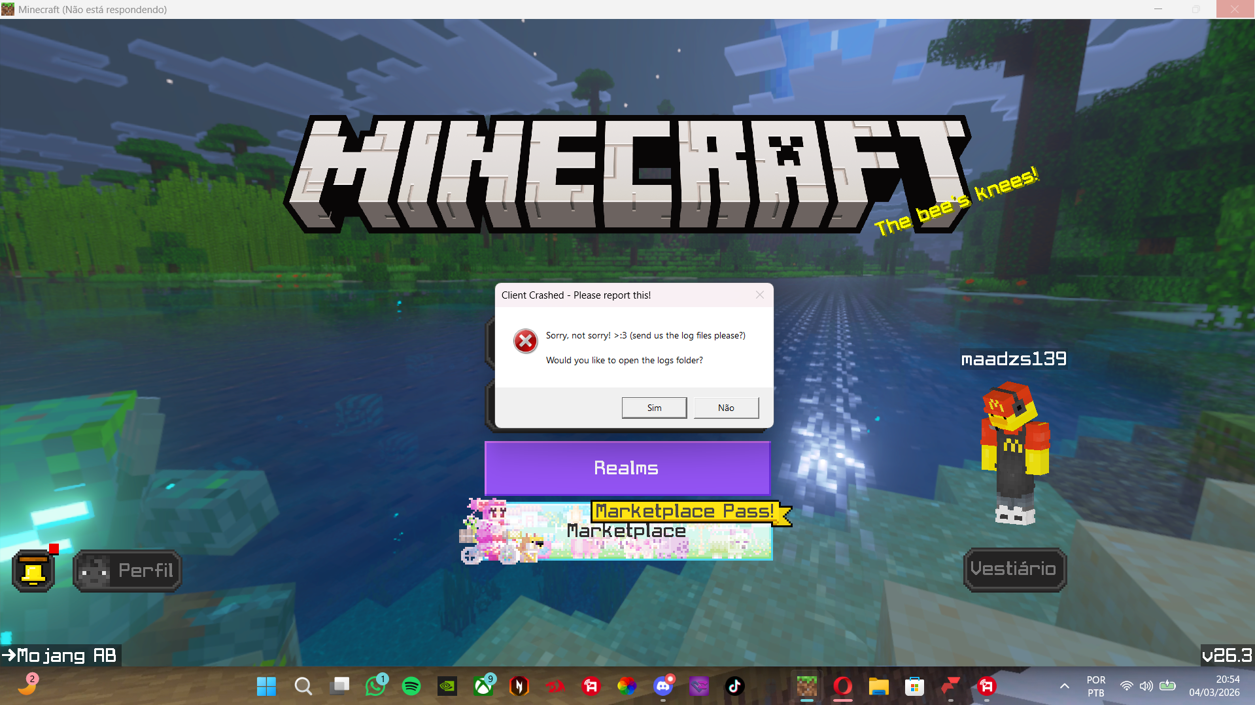1255x705 pixels.
Task: Minimize the Minecraft window
Action: [x=1158, y=9]
